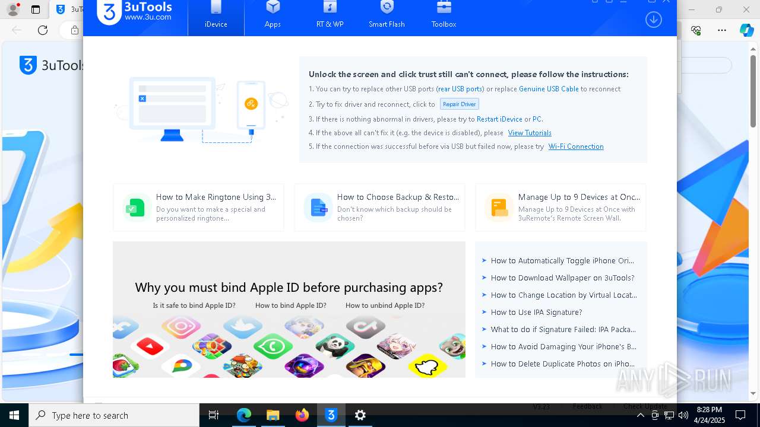The image size is (760, 427).
Task: Click the Restart iDevice link
Action: (x=499, y=119)
